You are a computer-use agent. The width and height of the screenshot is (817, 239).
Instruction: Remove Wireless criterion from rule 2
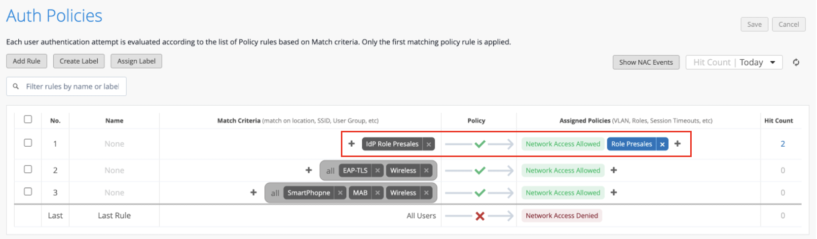coord(426,170)
